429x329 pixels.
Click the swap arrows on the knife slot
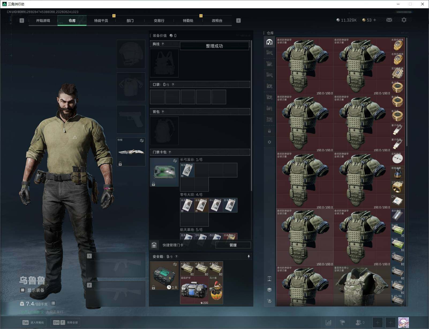click(x=142, y=141)
